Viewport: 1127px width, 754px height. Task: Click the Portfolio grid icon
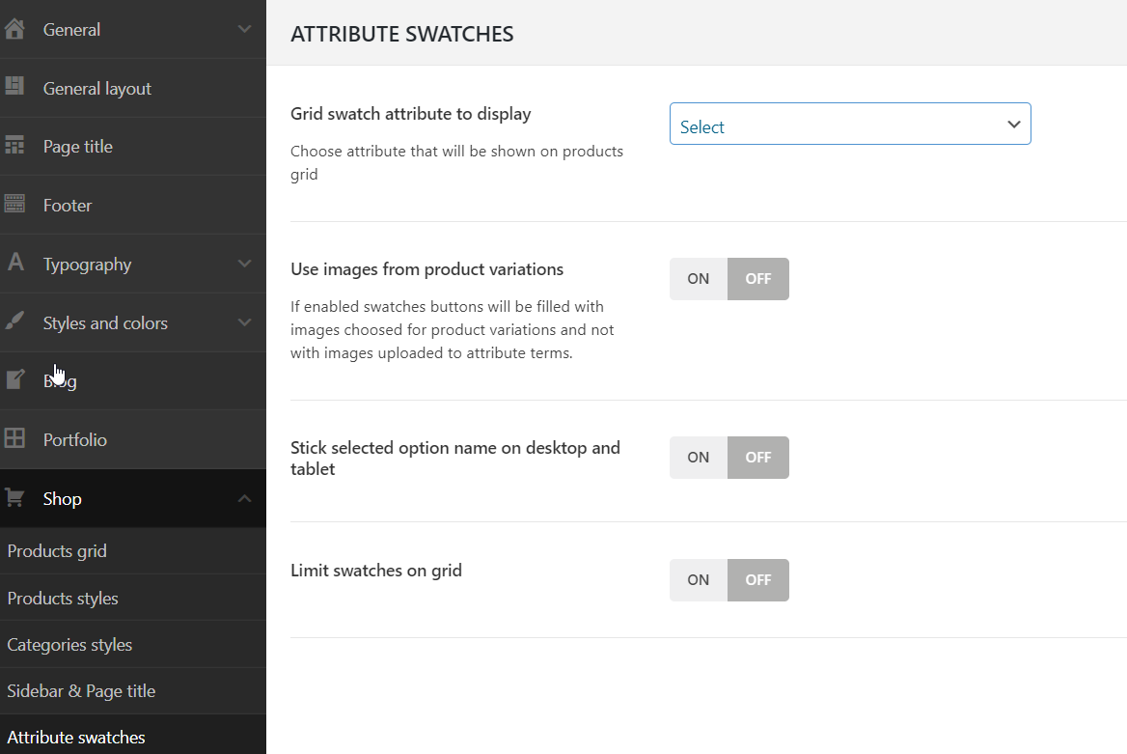[x=14, y=439]
